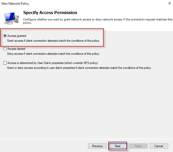Click the 'Access denied' label text
The image size is (173, 152).
click(x=16, y=49)
